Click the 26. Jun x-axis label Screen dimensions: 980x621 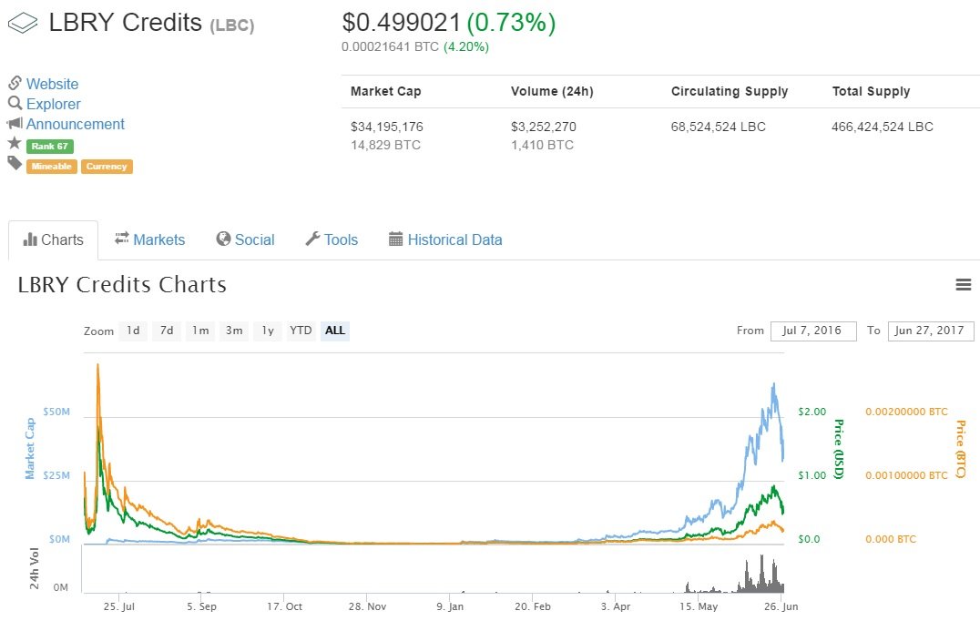point(781,606)
